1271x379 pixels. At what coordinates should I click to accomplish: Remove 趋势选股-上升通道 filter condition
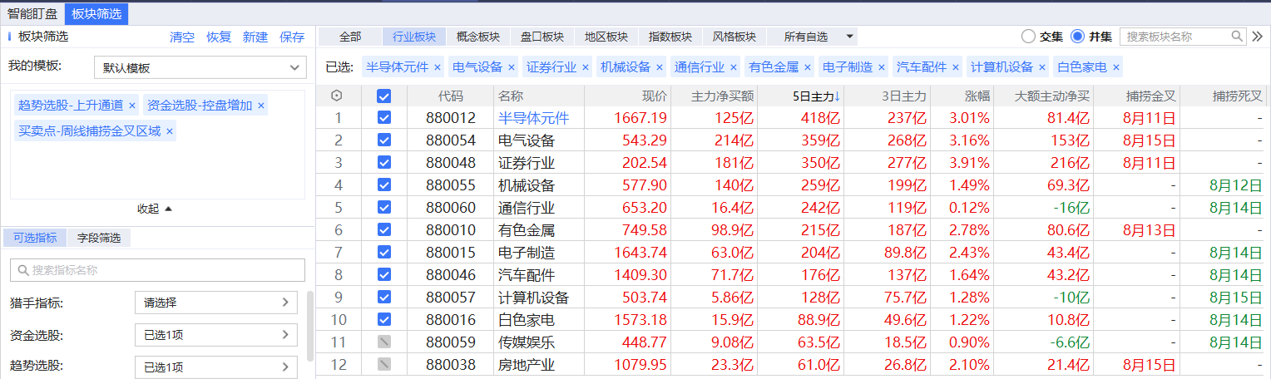click(131, 106)
